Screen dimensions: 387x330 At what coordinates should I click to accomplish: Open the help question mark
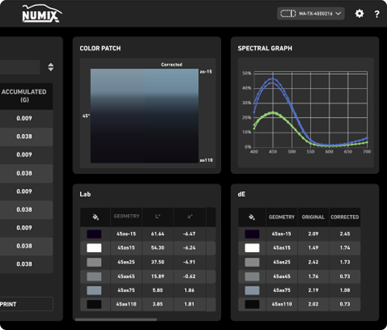tap(377, 14)
